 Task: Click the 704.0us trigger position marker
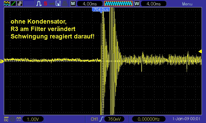pyautogui.click(x=101, y=10)
